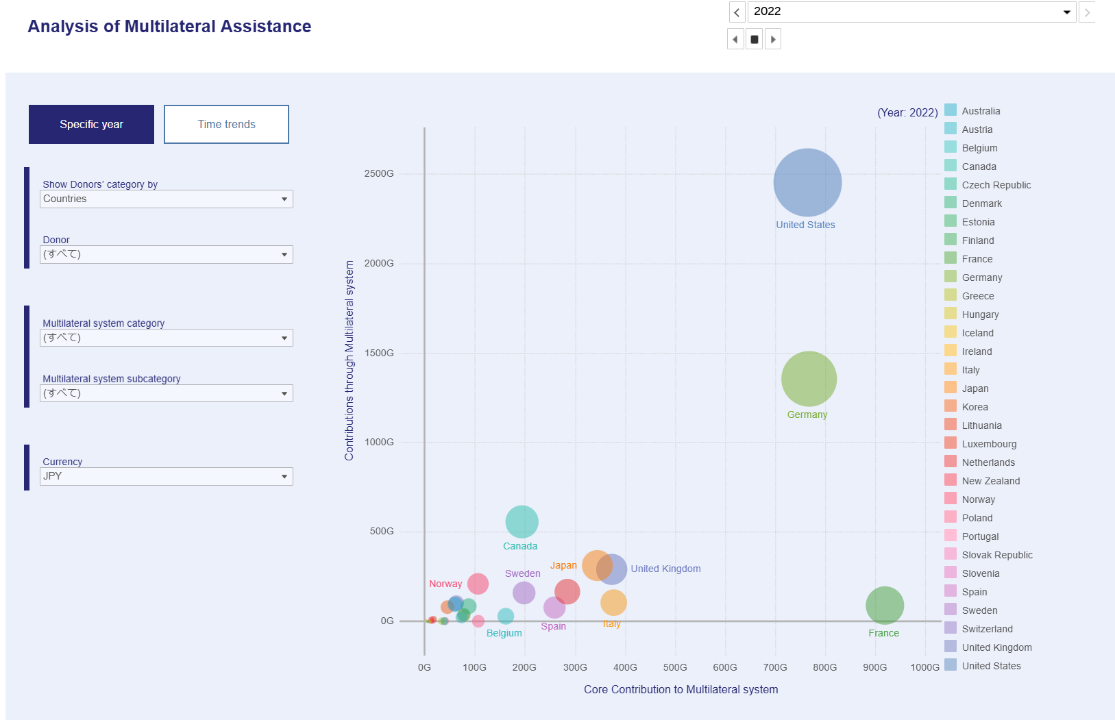Select the France bubble on chart
Screen dimensions: 1115x720
(x=885, y=606)
